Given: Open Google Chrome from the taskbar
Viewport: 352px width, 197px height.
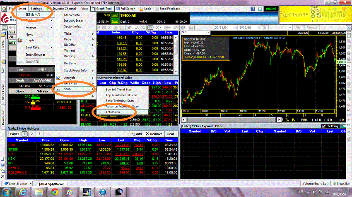Looking at the screenshot, I should pos(55,192).
